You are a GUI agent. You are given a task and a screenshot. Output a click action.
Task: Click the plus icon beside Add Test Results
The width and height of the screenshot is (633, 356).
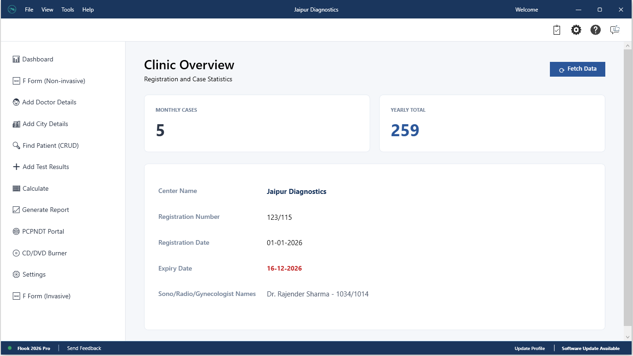click(x=16, y=167)
